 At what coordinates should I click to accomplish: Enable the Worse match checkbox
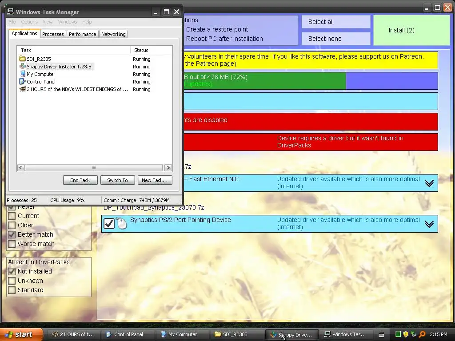point(12,244)
